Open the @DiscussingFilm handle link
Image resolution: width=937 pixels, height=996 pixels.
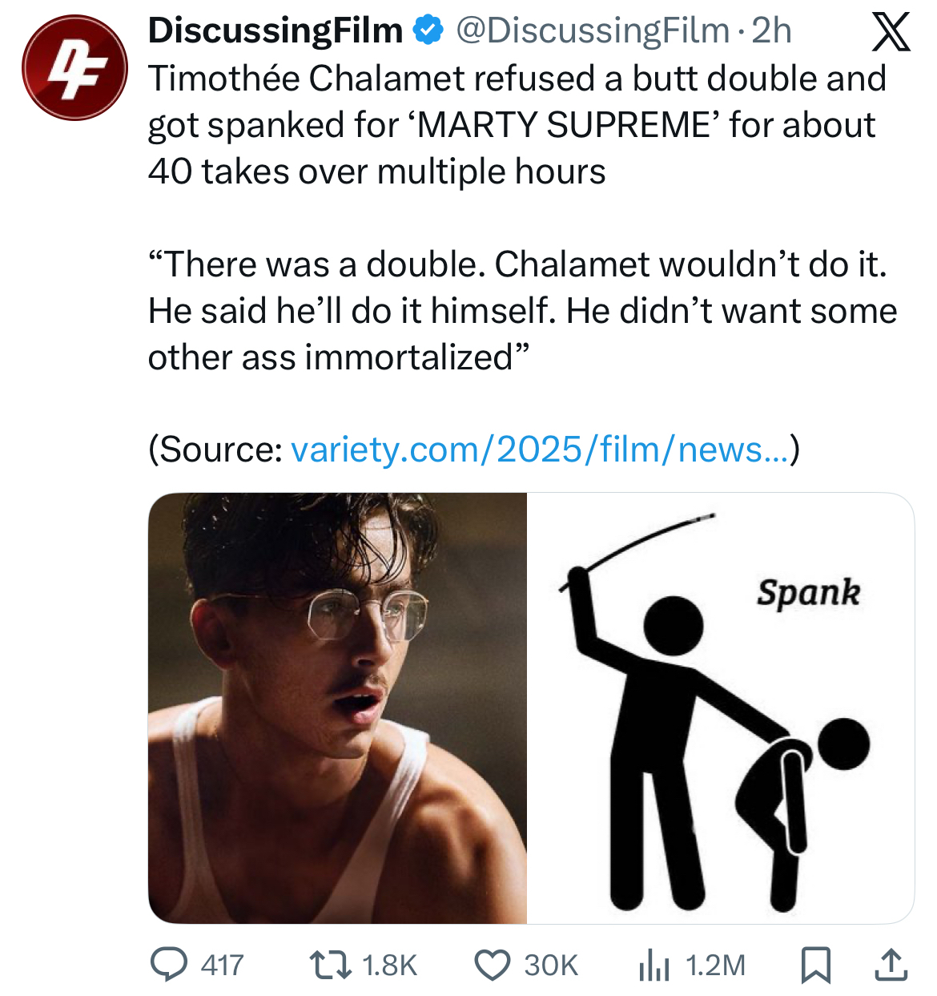pyautogui.click(x=592, y=30)
